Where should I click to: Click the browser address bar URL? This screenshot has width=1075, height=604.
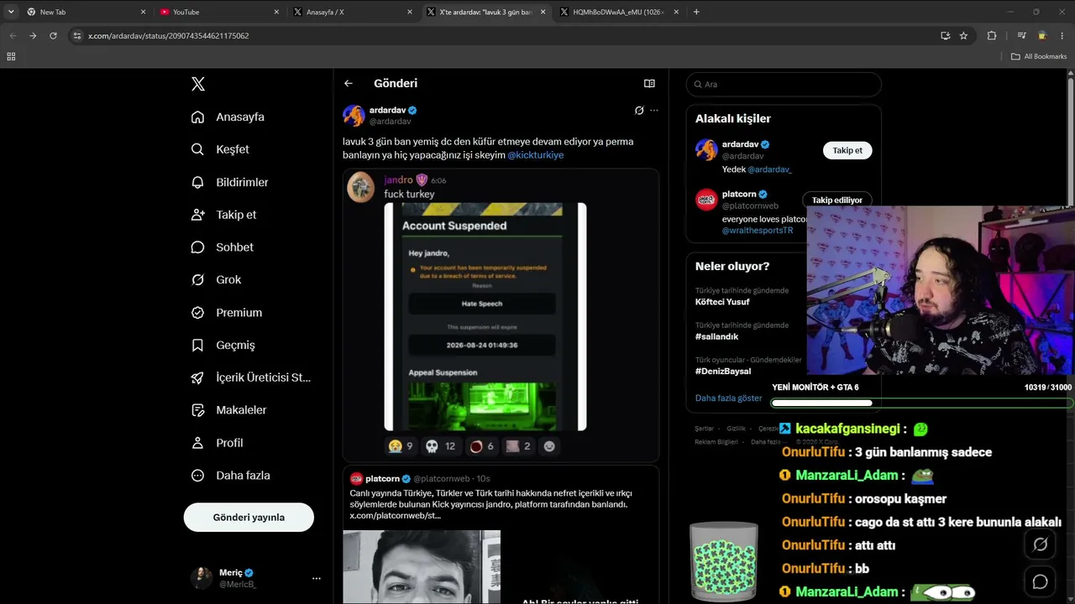(169, 35)
